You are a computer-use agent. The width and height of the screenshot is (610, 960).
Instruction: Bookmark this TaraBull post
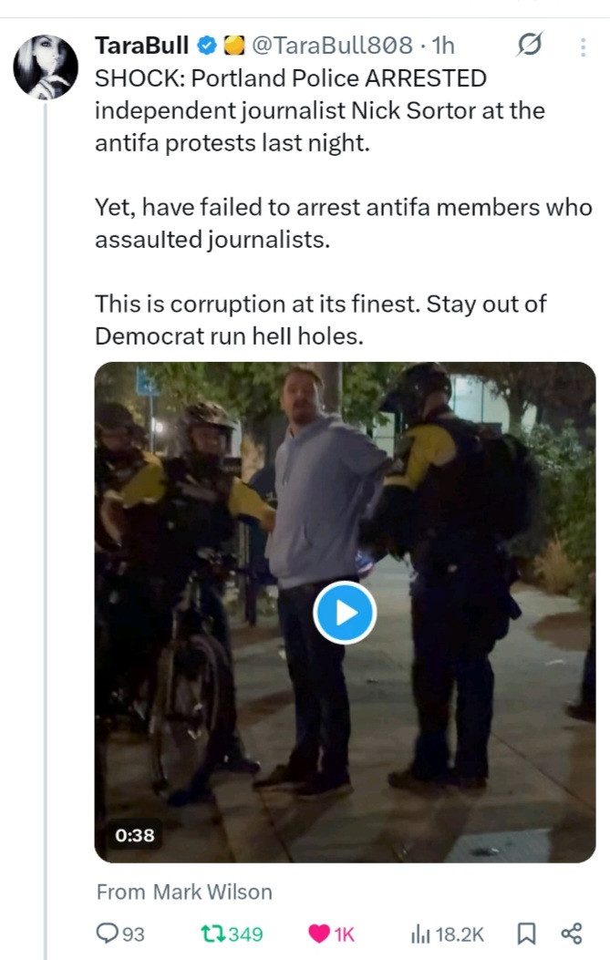[x=526, y=934]
